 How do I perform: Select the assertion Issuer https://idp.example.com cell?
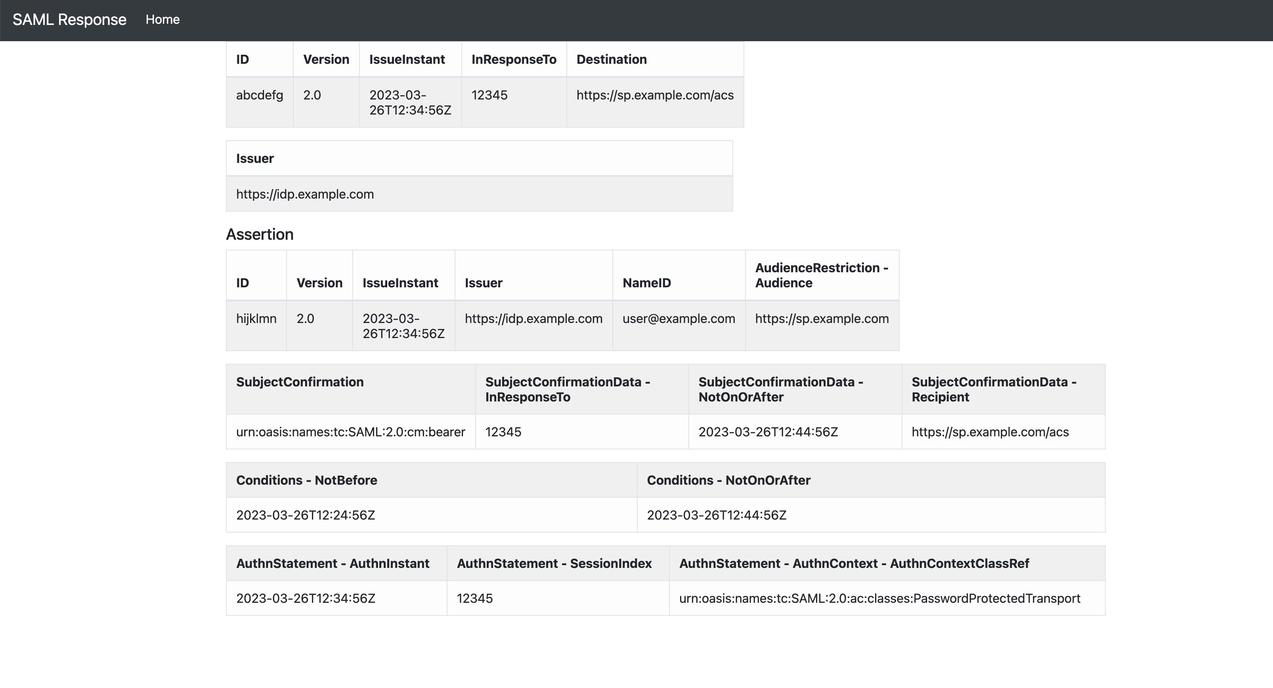point(534,326)
